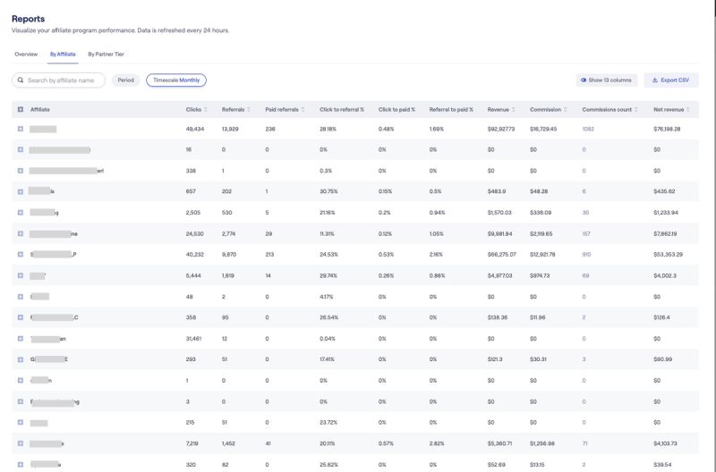Click the Search by affiliate name field
Image resolution: width=716 pixels, height=472 pixels.
coord(58,80)
